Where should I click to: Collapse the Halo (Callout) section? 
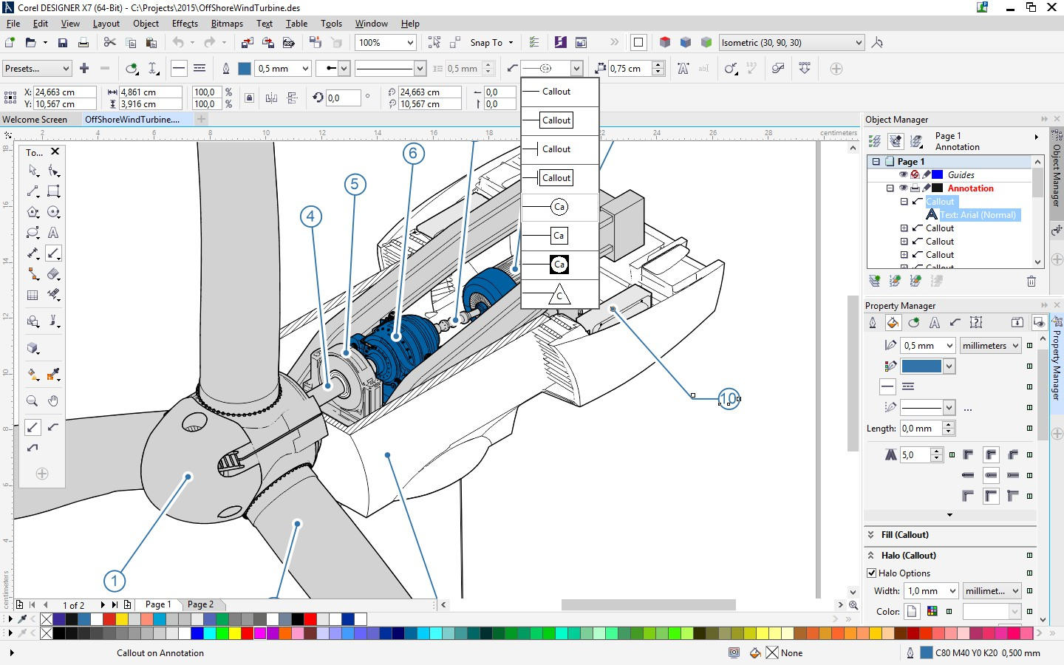tap(870, 555)
